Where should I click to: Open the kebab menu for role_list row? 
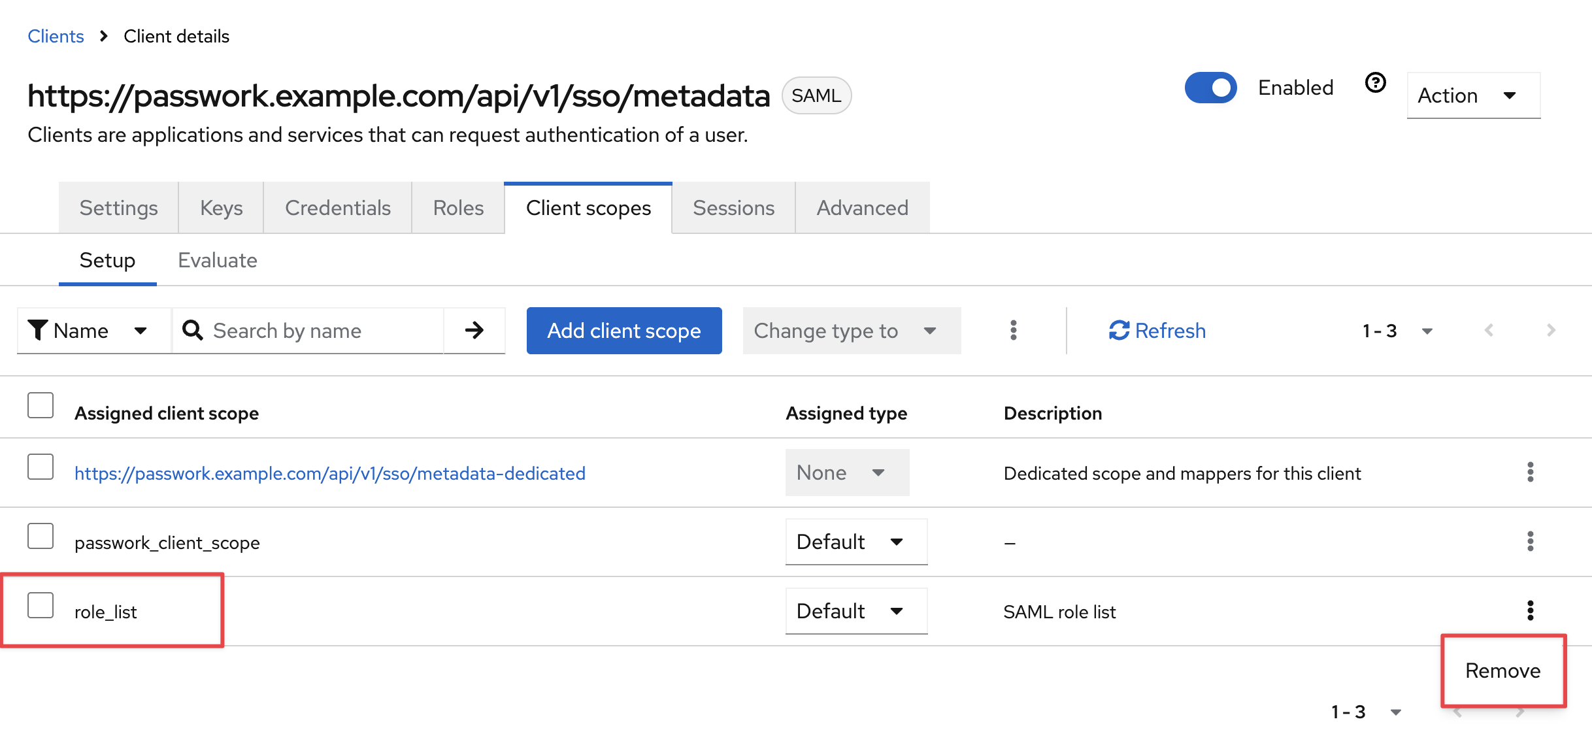coord(1530,611)
